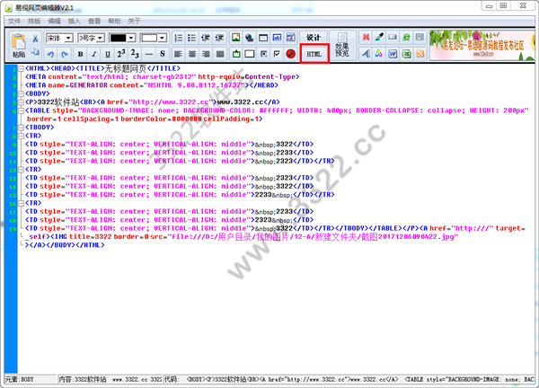The height and width of the screenshot is (388, 539).
Task: Insert Flash with the red Flash icon
Action: click(x=291, y=54)
